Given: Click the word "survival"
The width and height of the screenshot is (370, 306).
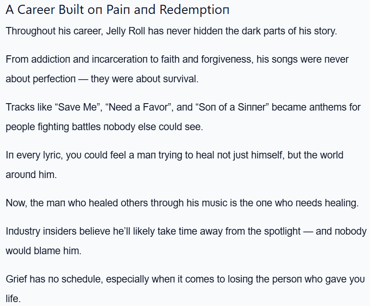Looking at the screenshot, I should pos(180,79).
